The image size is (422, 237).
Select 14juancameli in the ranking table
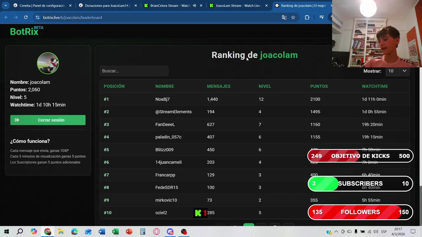click(x=168, y=162)
